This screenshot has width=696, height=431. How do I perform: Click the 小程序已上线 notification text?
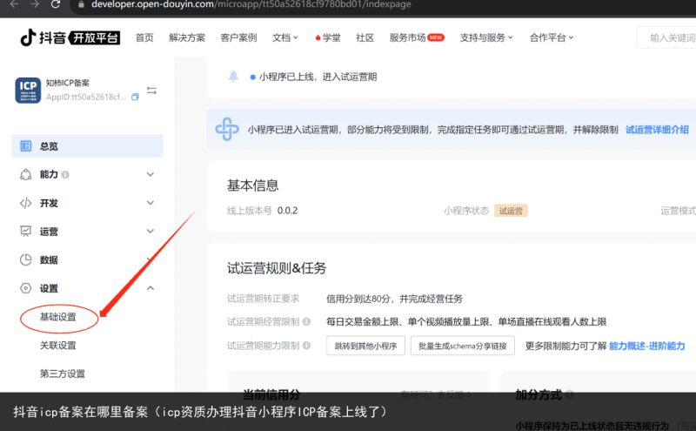click(x=318, y=77)
